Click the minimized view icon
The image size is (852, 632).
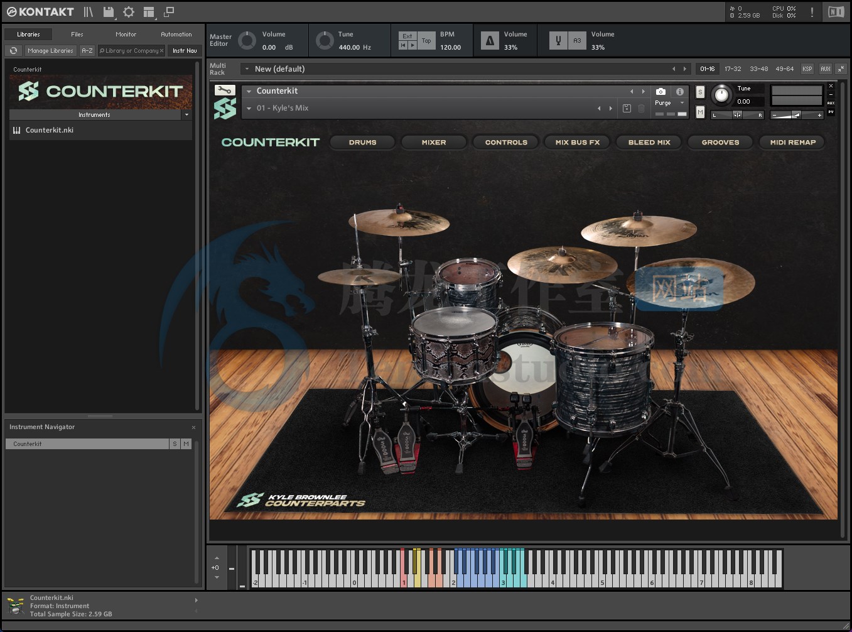click(169, 11)
